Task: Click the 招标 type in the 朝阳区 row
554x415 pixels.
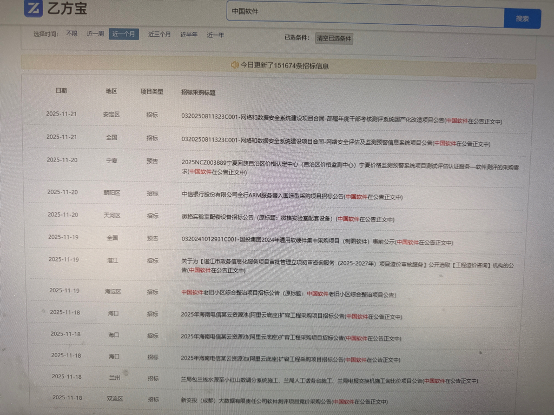Action: point(153,193)
